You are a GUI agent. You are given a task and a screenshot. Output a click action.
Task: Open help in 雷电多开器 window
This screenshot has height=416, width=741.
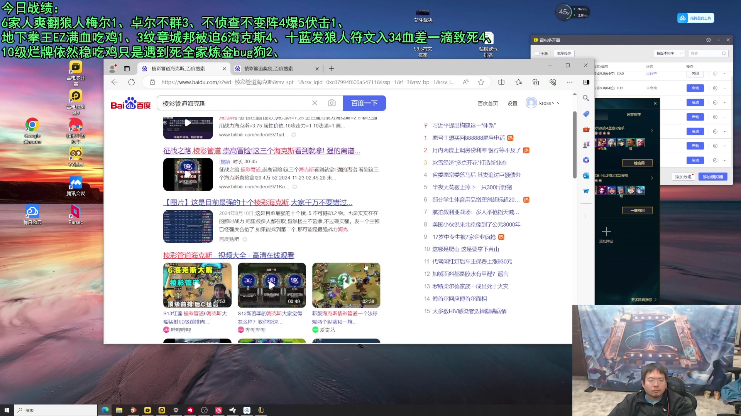click(708, 40)
